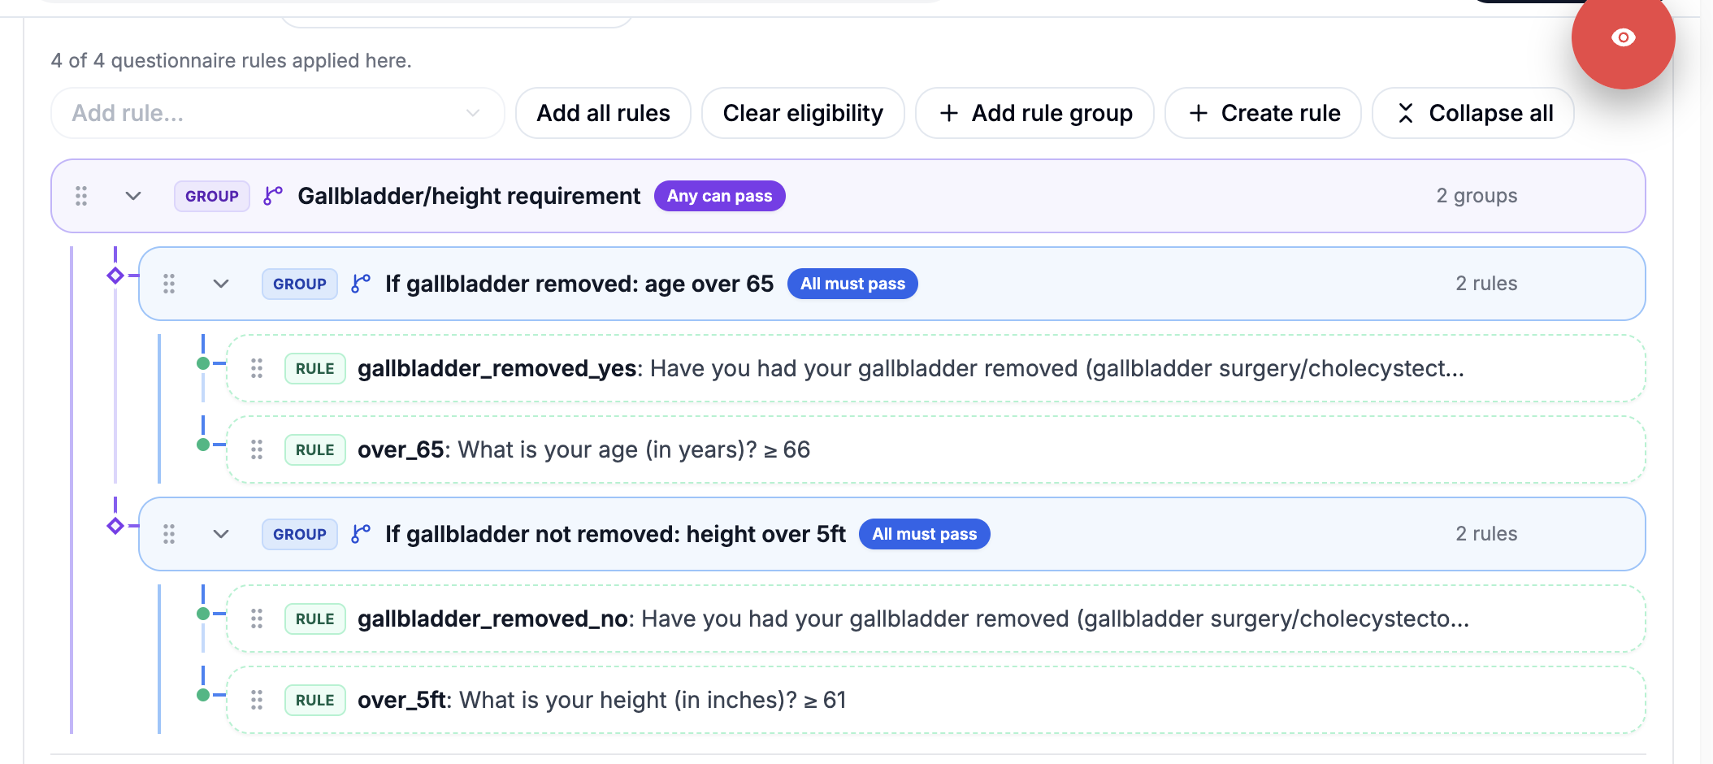Click the red eye preview button
Image resolution: width=1713 pixels, height=764 pixels.
(x=1623, y=37)
